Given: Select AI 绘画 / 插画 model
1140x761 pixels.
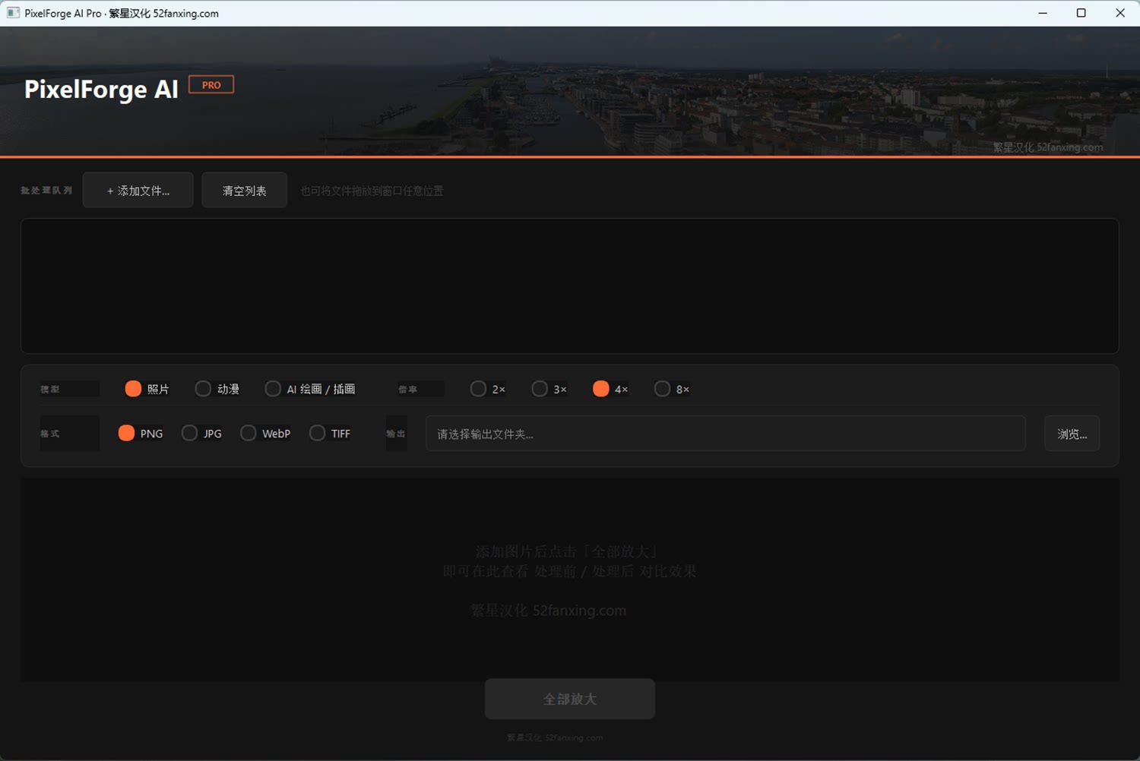Looking at the screenshot, I should tap(310, 389).
